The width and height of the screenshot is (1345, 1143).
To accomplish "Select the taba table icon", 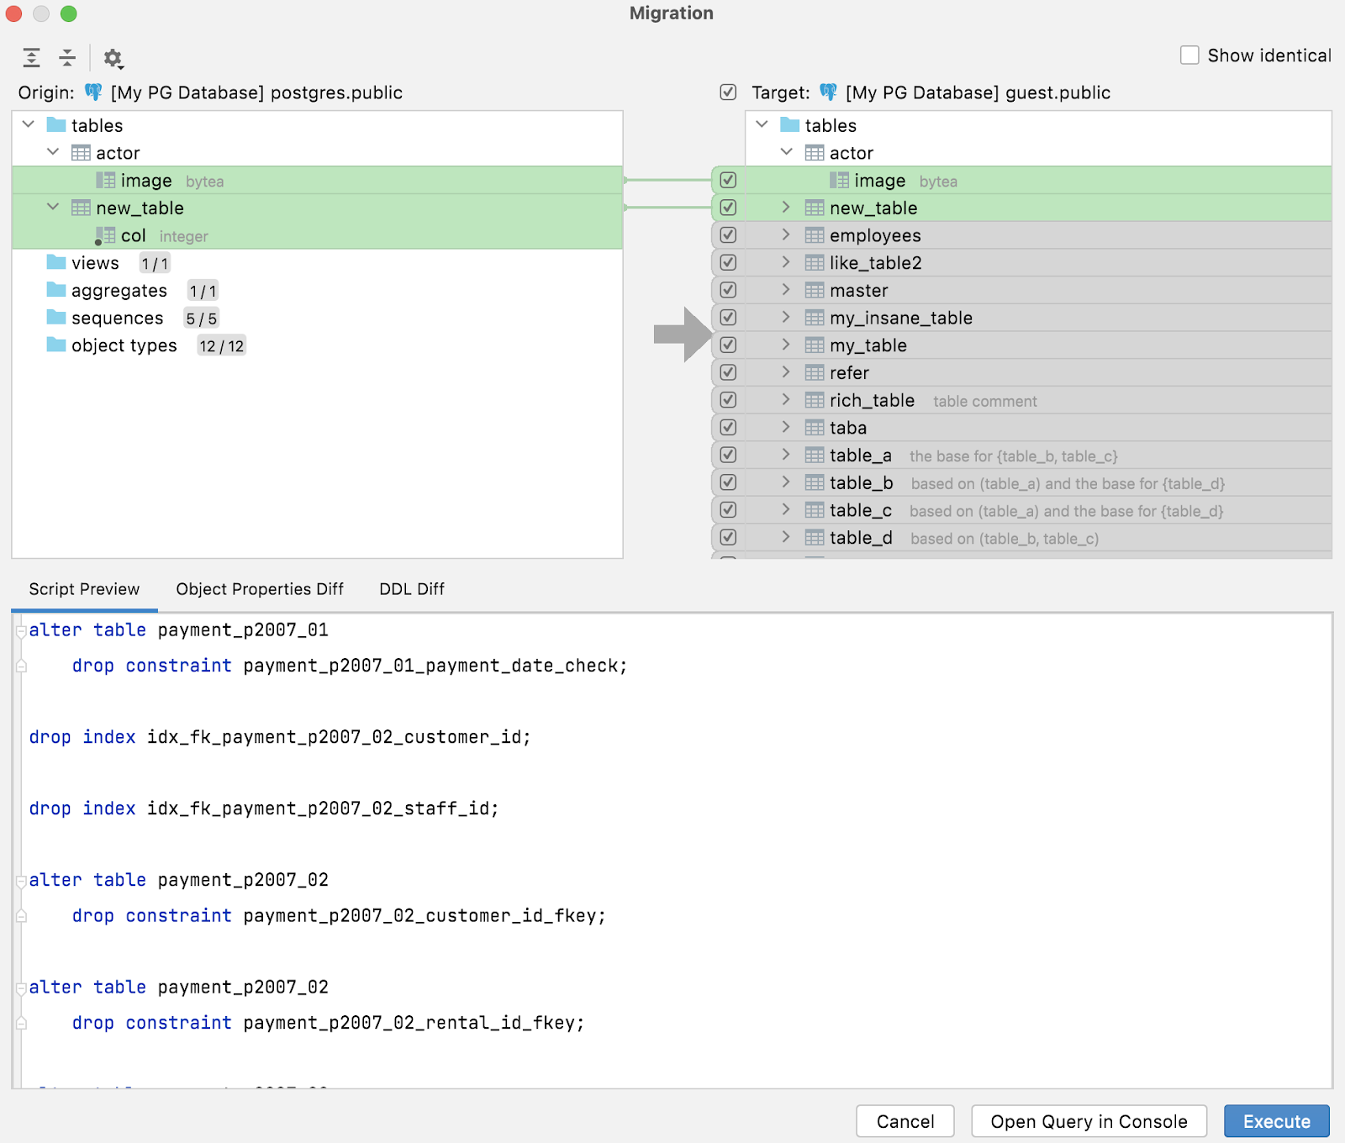I will tap(815, 428).
